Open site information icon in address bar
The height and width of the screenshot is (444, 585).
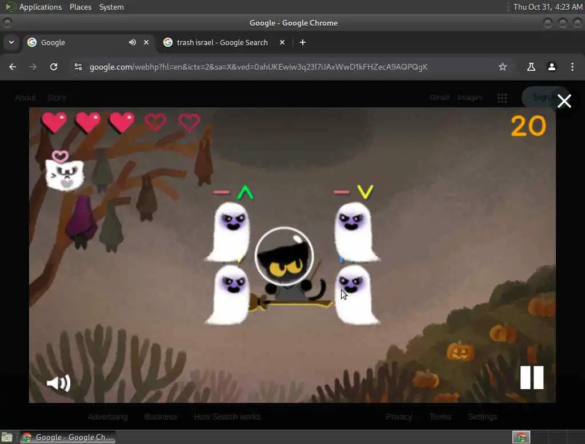coord(78,67)
